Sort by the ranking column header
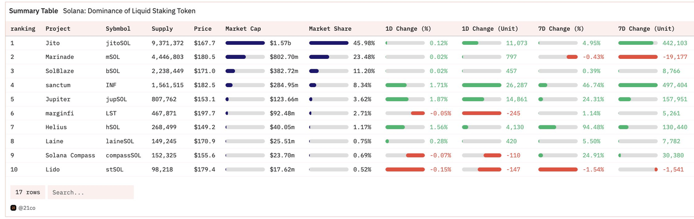The height and width of the screenshot is (219, 694). 23,29
